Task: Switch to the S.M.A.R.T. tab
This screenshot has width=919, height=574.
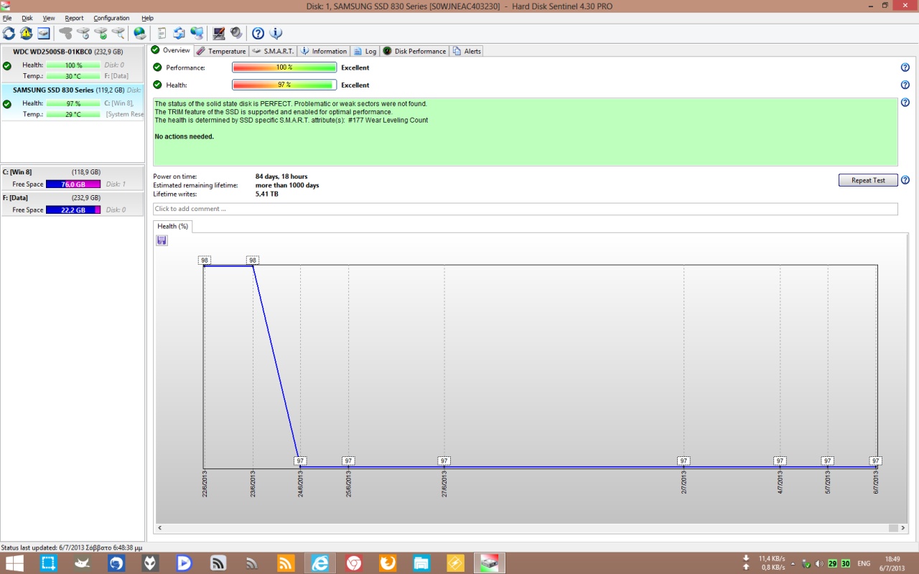Action: pyautogui.click(x=273, y=51)
